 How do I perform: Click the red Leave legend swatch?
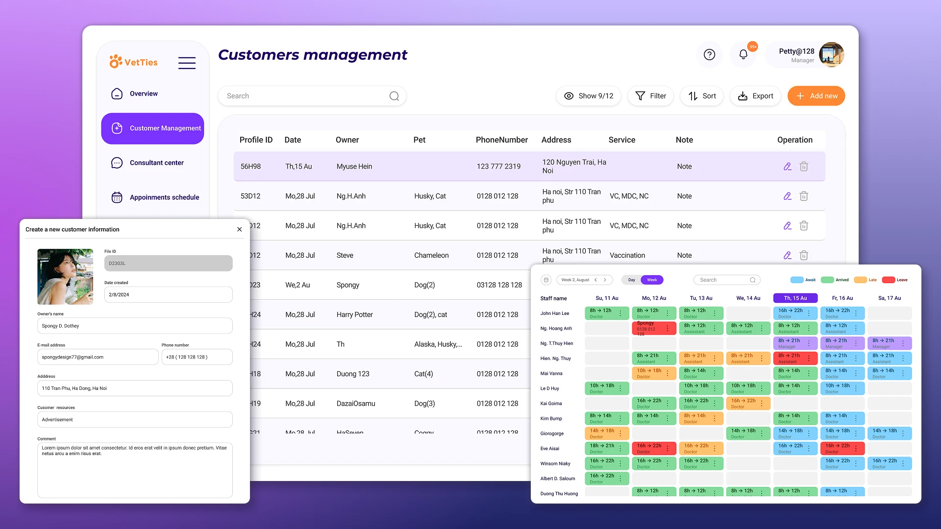[888, 280]
